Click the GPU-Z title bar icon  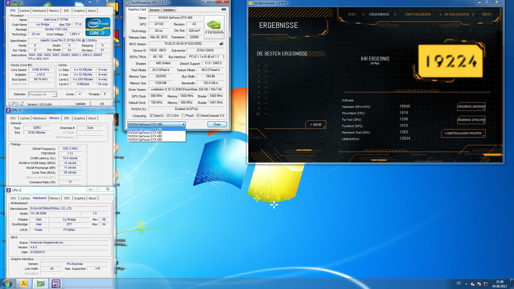pos(128,3)
